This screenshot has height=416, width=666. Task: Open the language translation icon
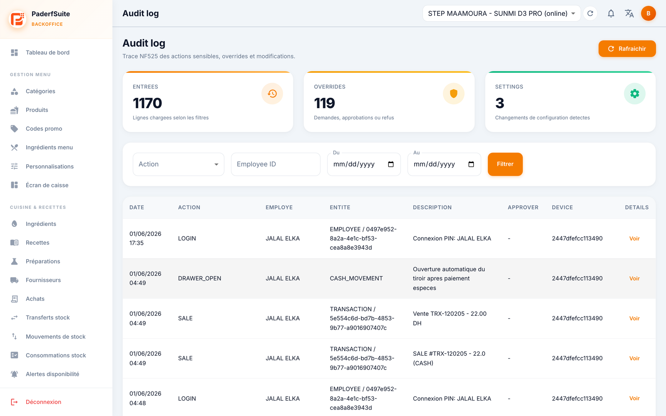click(x=629, y=13)
